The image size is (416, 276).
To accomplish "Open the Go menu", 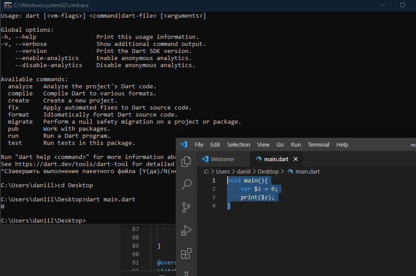I will point(280,145).
